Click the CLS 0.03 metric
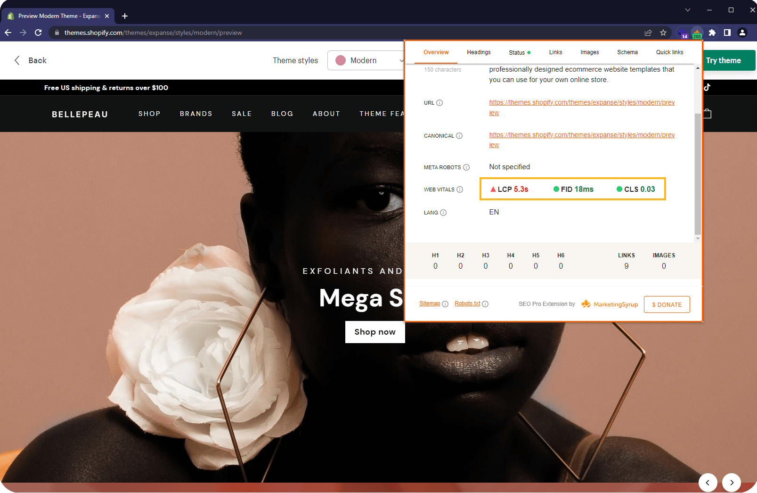Viewport: 757px width, 493px height. pos(636,189)
